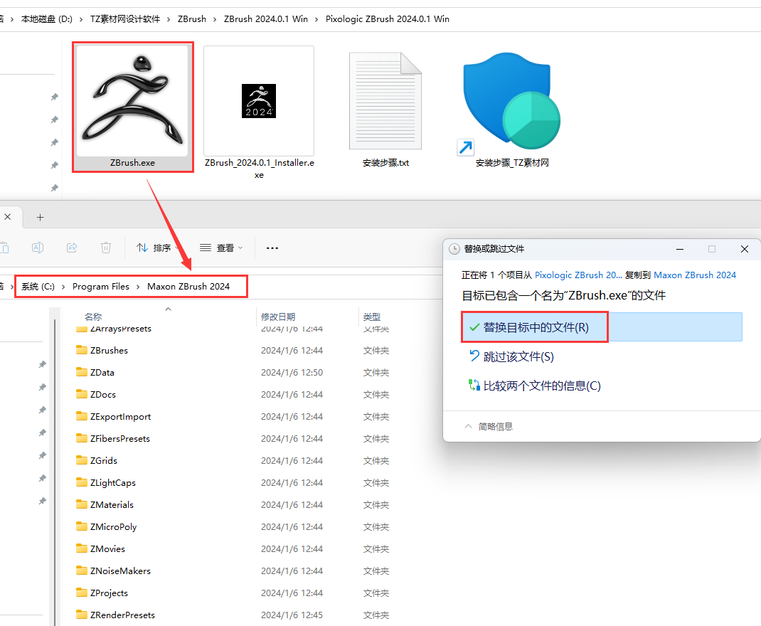Select the ZFibersPresets folder
The height and width of the screenshot is (626, 761).
[113, 439]
